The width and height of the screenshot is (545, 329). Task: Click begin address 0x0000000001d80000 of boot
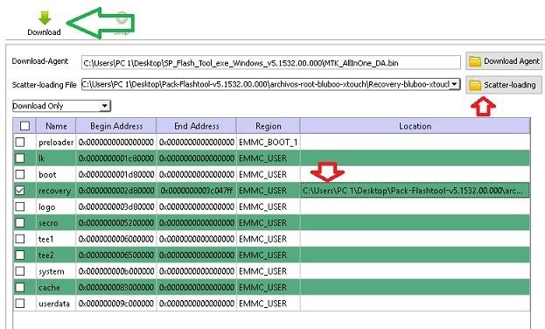116,174
